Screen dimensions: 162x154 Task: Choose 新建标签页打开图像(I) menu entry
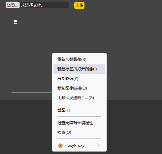click(x=79, y=69)
